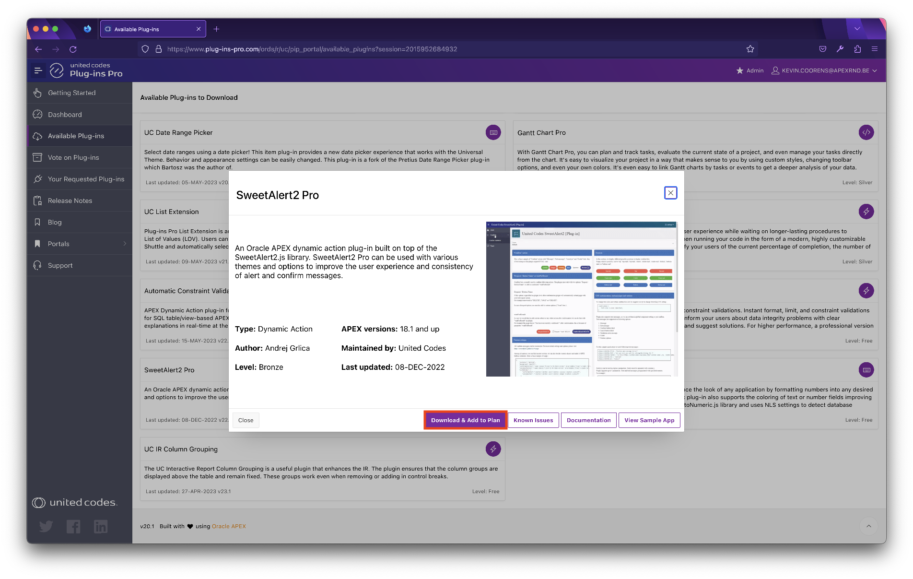The width and height of the screenshot is (913, 579).
Task: Select Available Plug-ins in the sidebar
Action: (x=80, y=136)
